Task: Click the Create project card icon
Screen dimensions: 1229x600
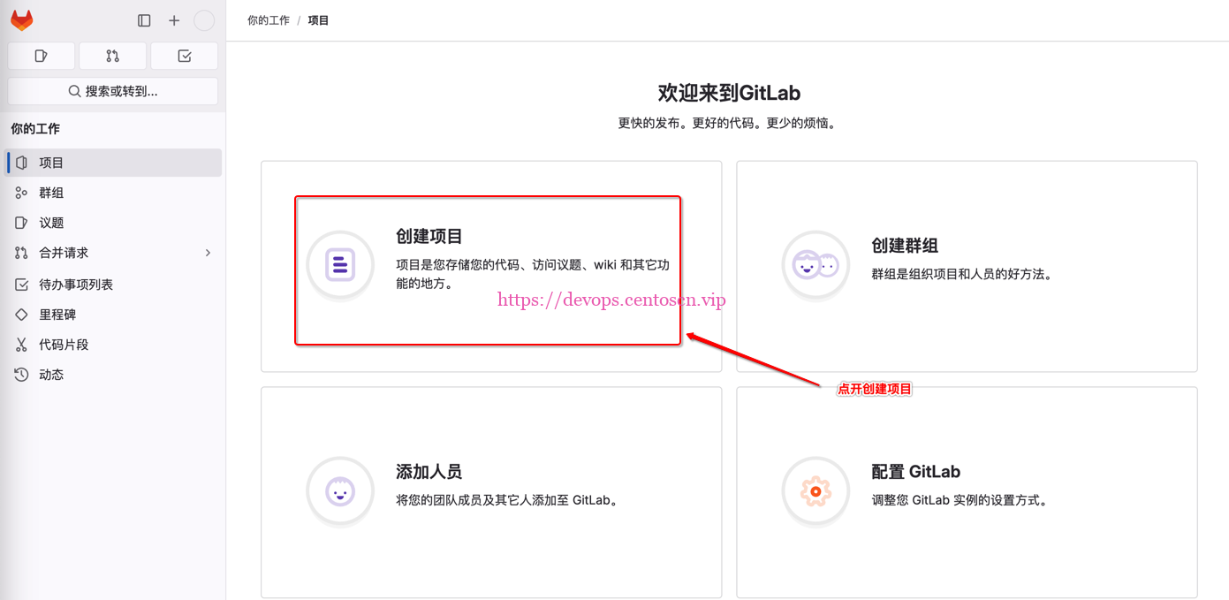Action: pyautogui.click(x=340, y=264)
